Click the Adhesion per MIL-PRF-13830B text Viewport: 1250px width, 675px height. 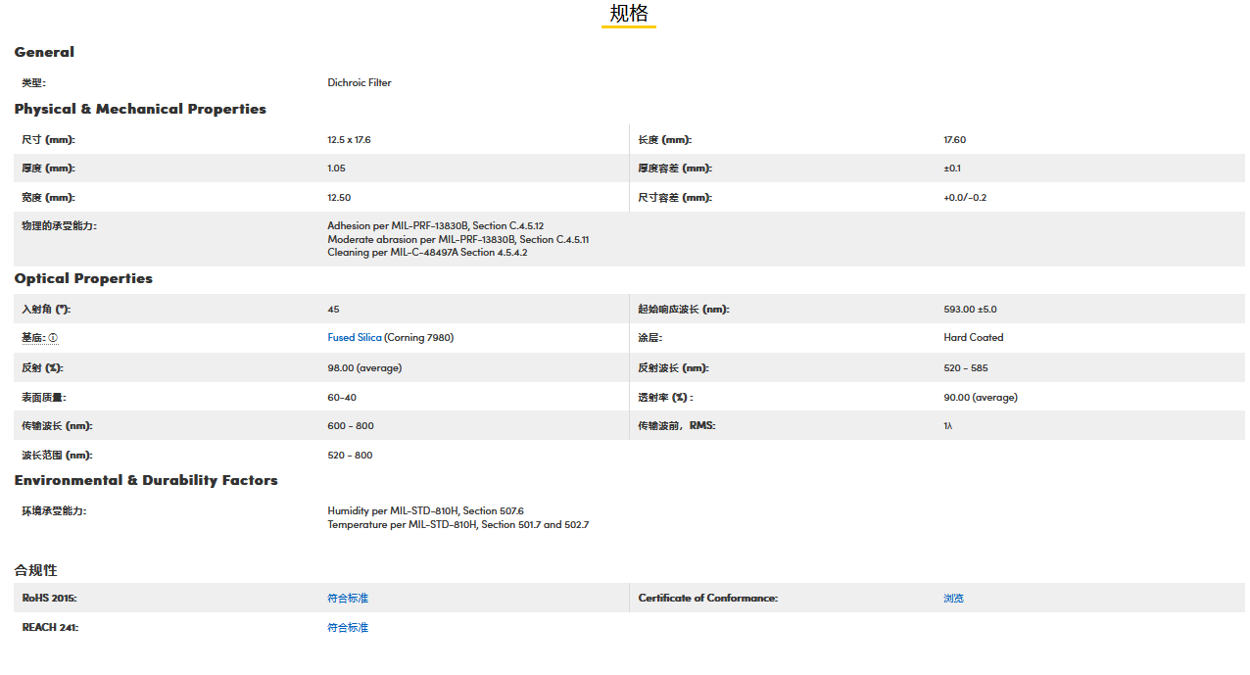pos(435,226)
